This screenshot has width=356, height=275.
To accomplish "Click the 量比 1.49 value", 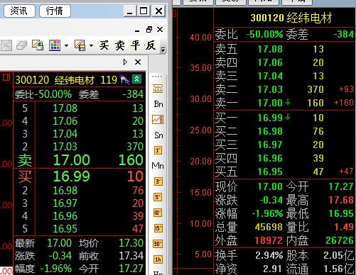I will click(x=344, y=228).
